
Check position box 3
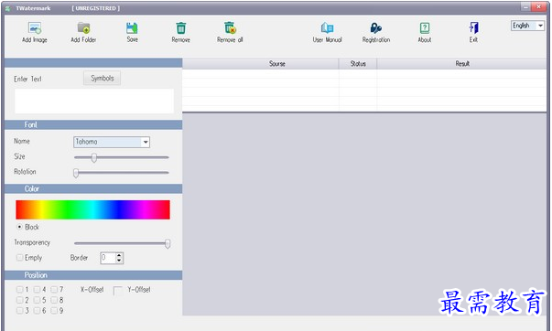20,311
